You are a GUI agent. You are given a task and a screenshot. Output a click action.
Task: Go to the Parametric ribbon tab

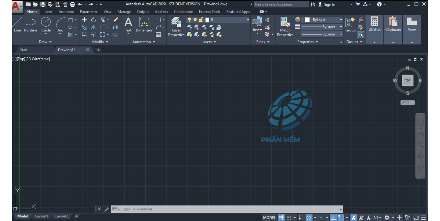(x=89, y=12)
